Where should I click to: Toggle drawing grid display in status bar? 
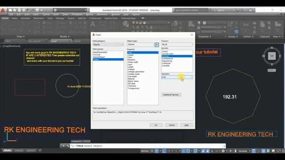point(152,151)
